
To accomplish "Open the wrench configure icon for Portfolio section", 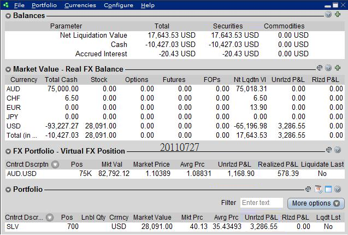I will [308, 189].
